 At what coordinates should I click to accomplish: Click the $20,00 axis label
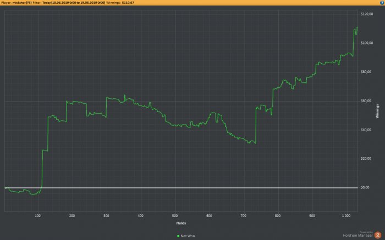[x=366, y=159]
